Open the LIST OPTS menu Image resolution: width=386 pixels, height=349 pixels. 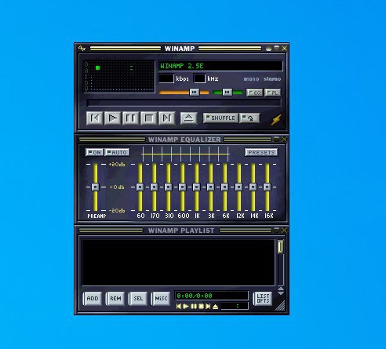[x=263, y=298]
